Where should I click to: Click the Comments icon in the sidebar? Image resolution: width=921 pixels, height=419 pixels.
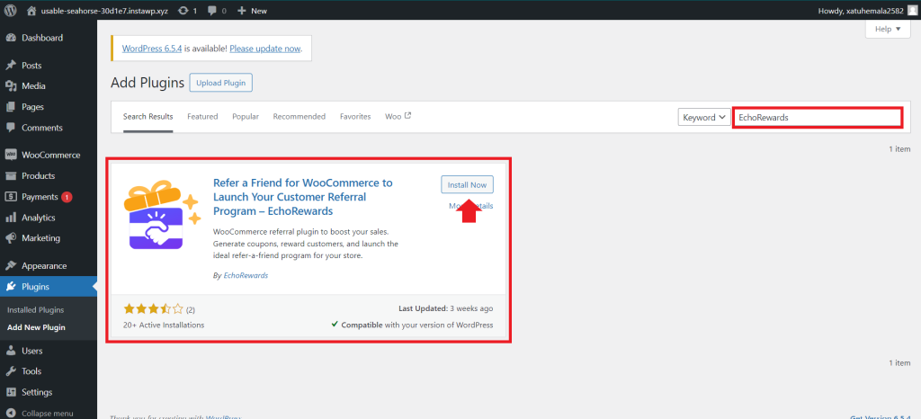pyautogui.click(x=11, y=128)
